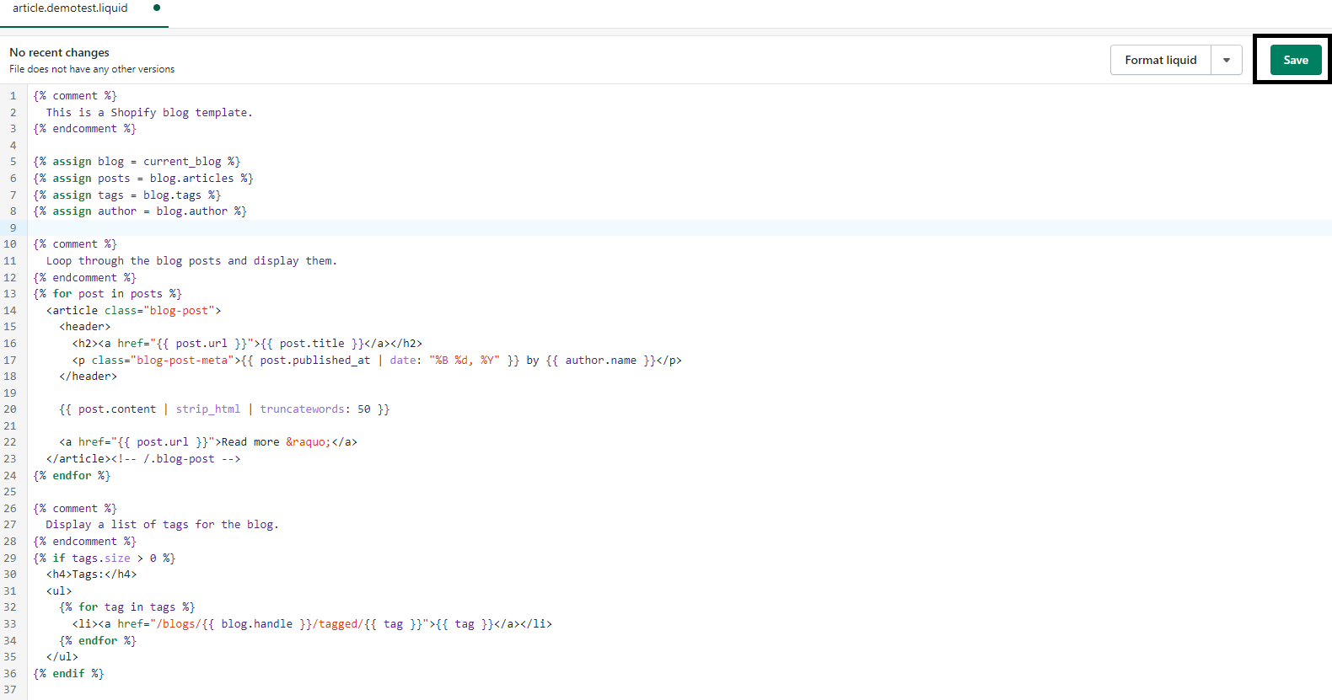
Task: Click line number 24 in the gutter
Action: tap(10, 476)
